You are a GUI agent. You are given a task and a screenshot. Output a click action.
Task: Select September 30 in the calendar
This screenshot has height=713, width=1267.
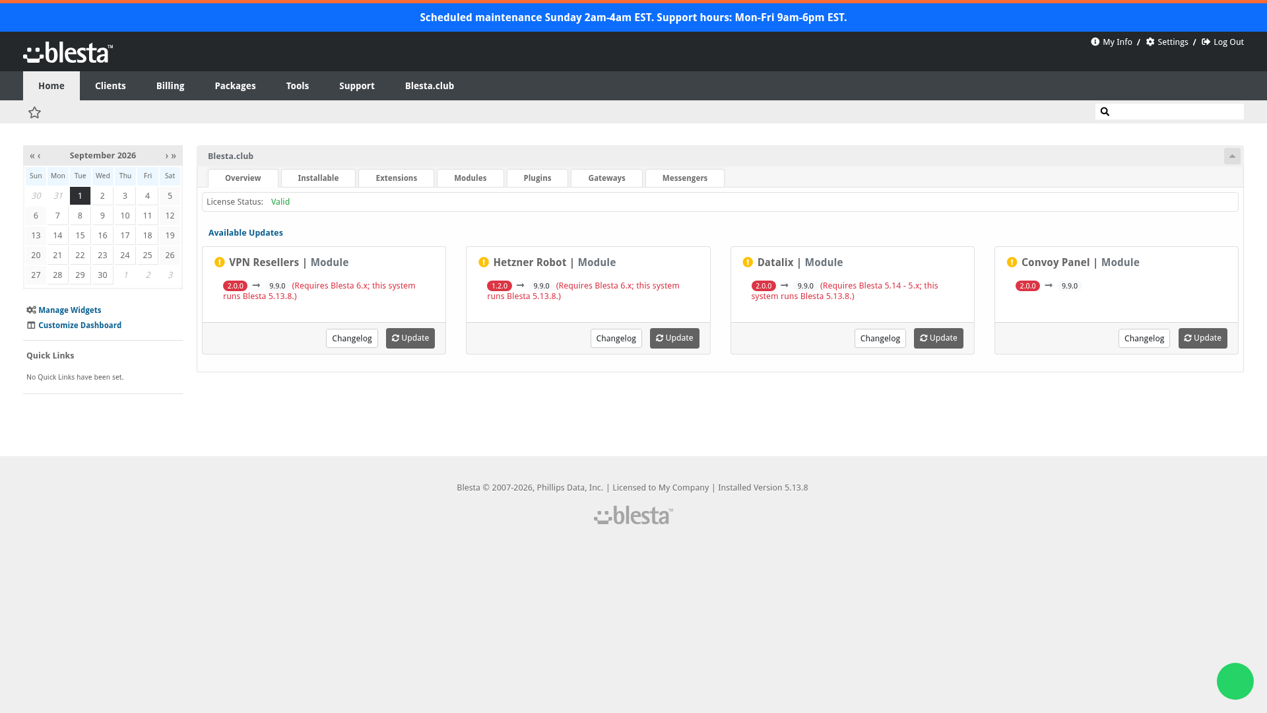pos(102,275)
